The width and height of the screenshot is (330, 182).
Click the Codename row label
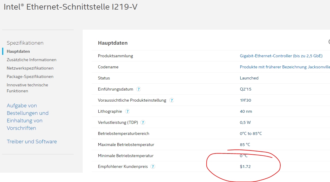click(108, 67)
